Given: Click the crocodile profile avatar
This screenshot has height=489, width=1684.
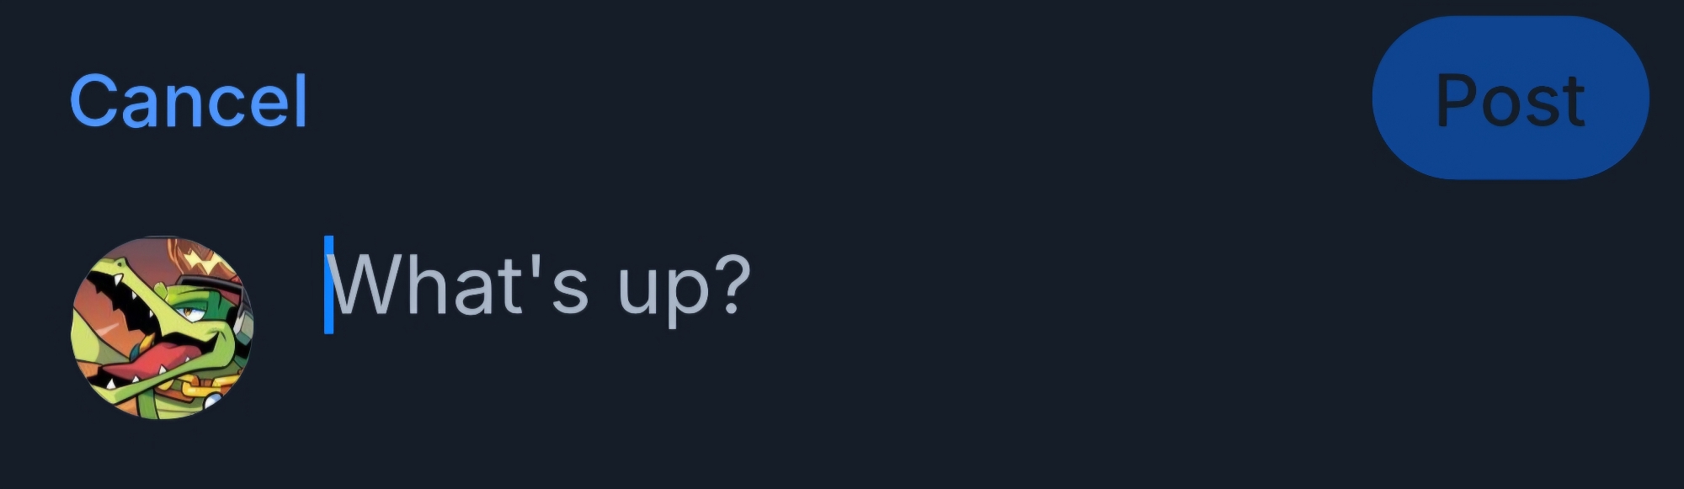Looking at the screenshot, I should click(x=162, y=327).
